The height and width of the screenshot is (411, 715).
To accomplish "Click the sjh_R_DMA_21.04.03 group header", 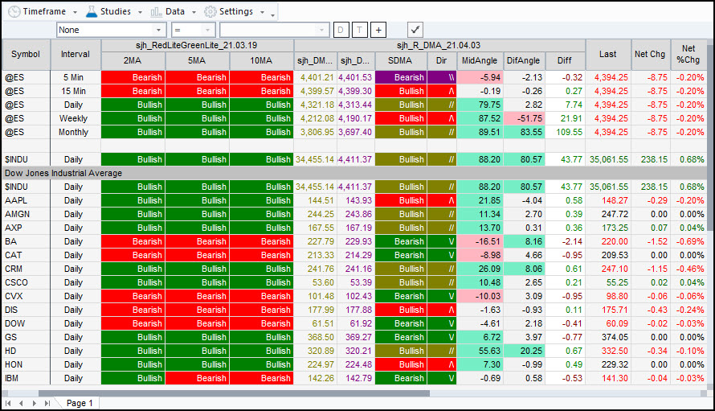I will (439, 46).
